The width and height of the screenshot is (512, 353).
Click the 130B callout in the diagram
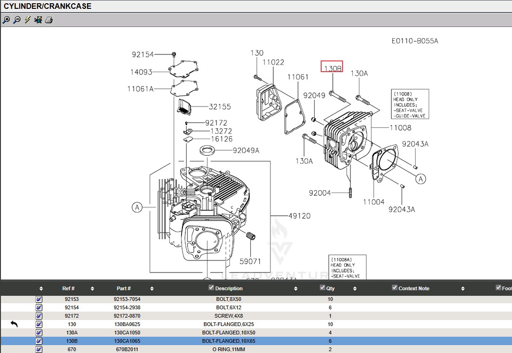tap(332, 68)
